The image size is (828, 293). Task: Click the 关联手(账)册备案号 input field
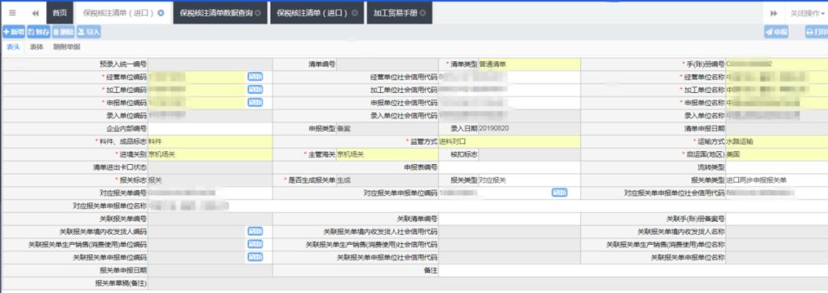click(777, 219)
